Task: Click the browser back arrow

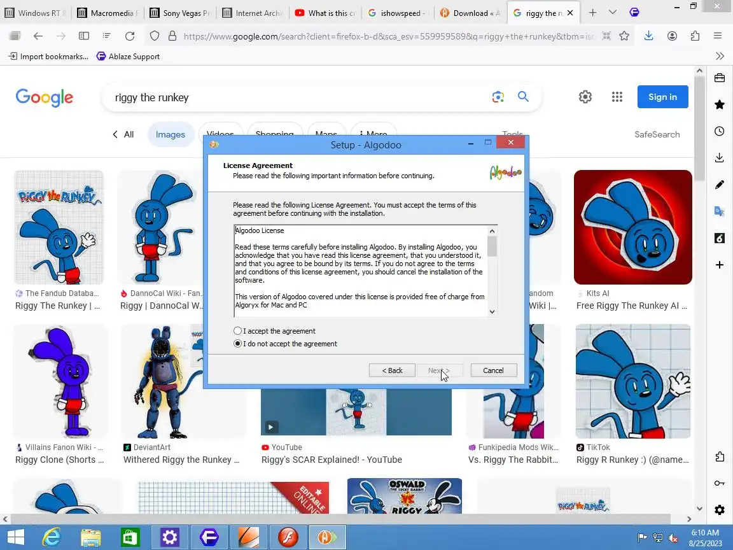Action: click(38, 36)
